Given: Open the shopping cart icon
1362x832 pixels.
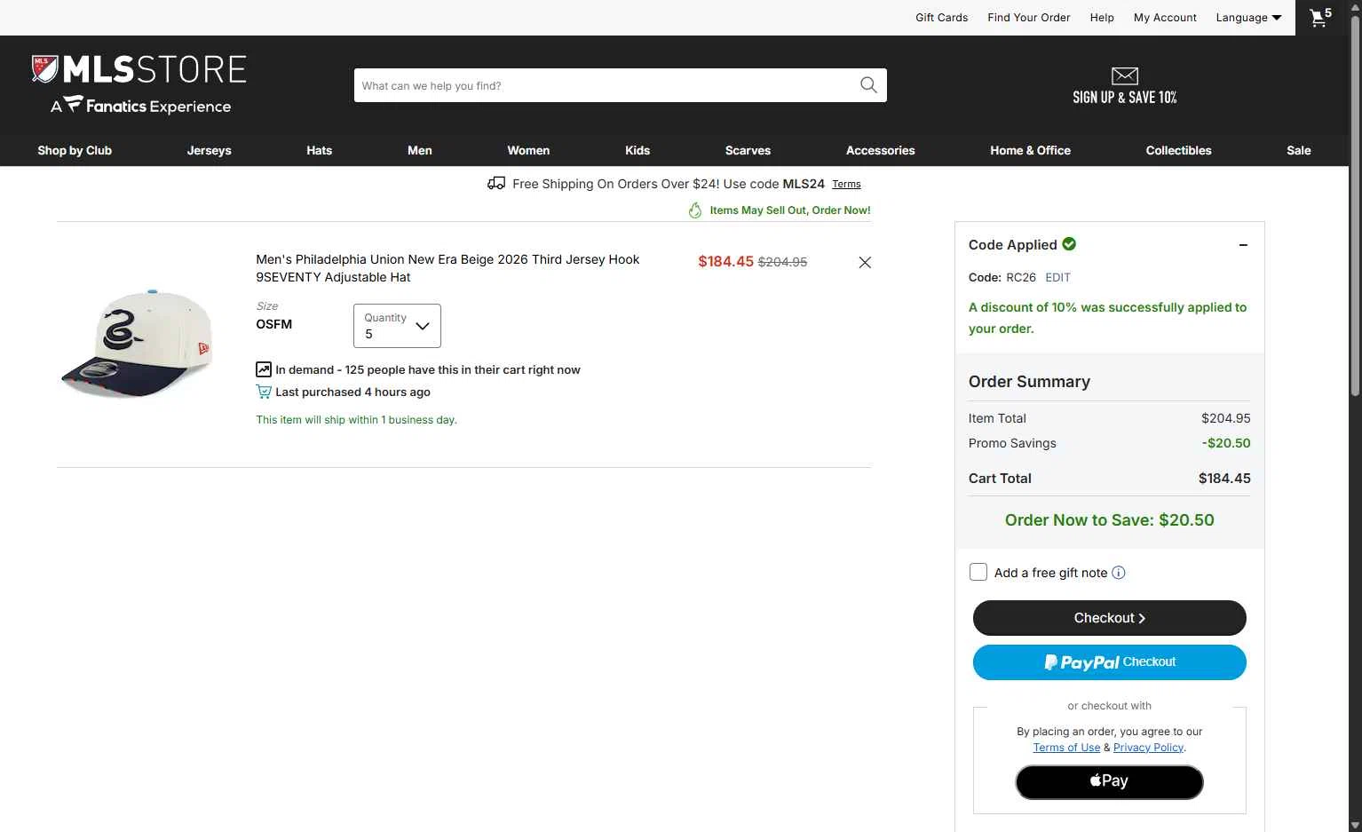Looking at the screenshot, I should [1320, 17].
